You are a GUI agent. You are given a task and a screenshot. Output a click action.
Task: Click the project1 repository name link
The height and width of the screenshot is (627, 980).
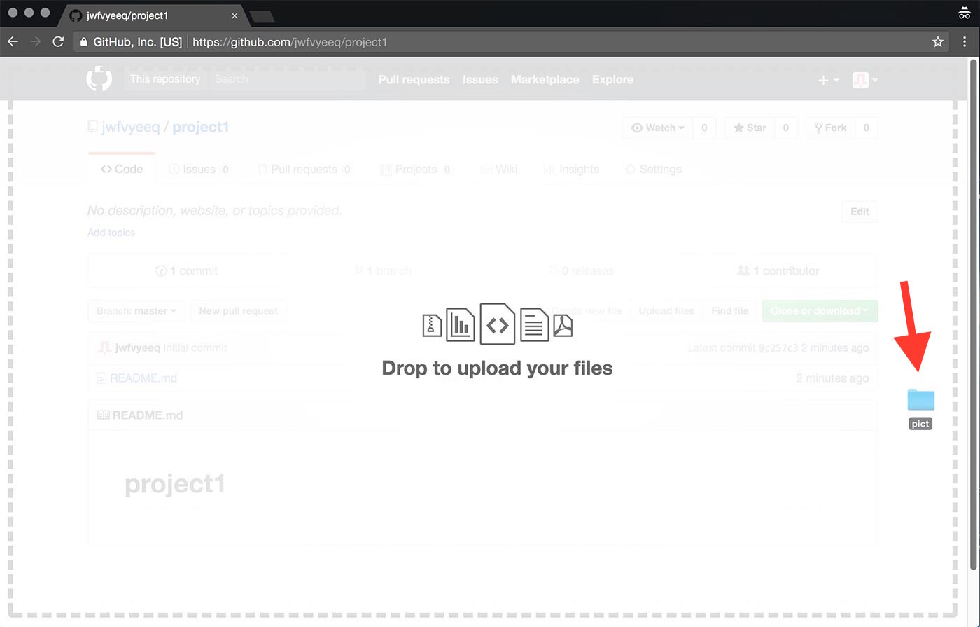pyautogui.click(x=201, y=128)
